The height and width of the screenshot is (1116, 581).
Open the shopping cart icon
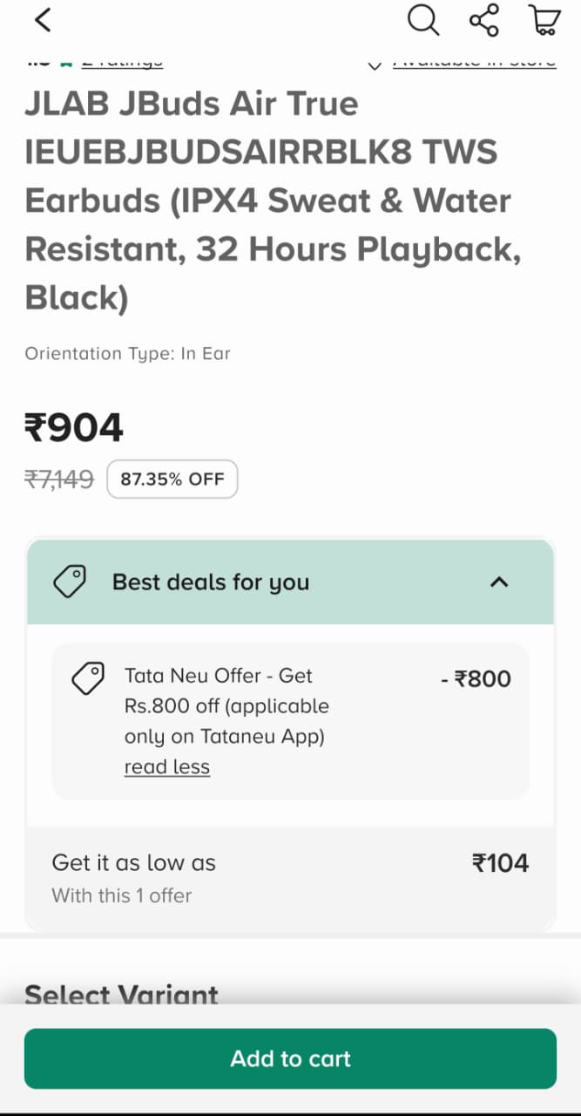click(544, 20)
